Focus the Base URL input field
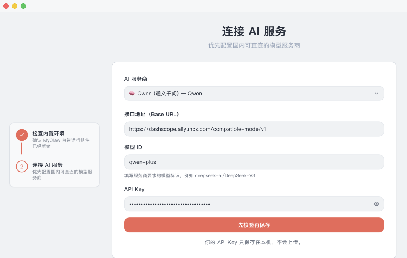The image size is (407, 258). click(254, 129)
